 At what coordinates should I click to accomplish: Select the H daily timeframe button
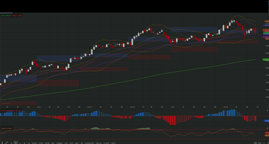pos(16,143)
